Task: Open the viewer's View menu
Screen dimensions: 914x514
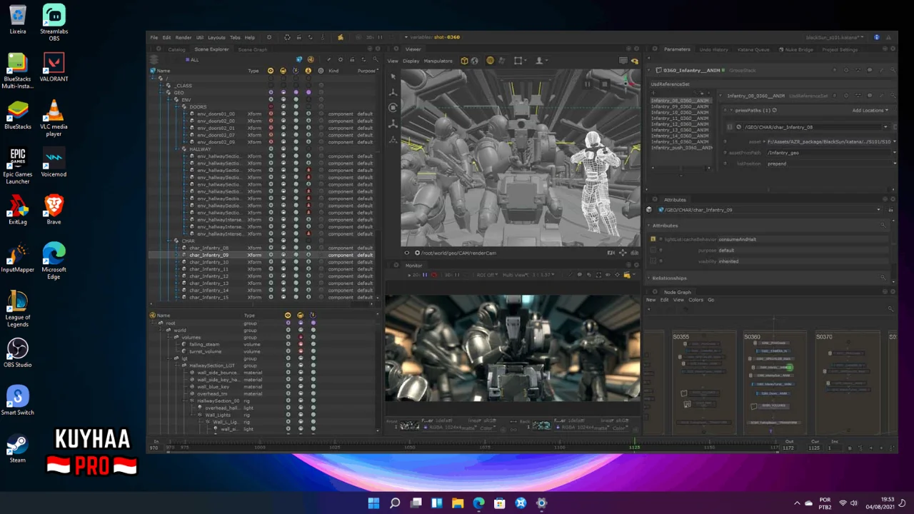Action: click(x=393, y=61)
